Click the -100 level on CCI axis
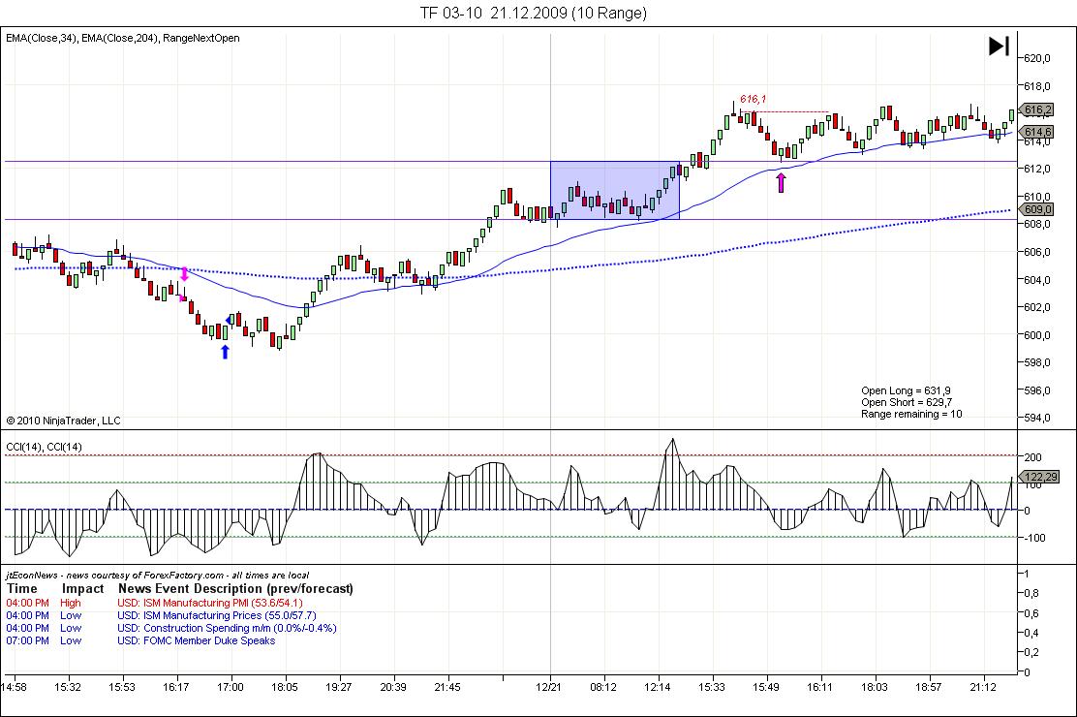The image size is (1077, 717). click(x=1034, y=538)
